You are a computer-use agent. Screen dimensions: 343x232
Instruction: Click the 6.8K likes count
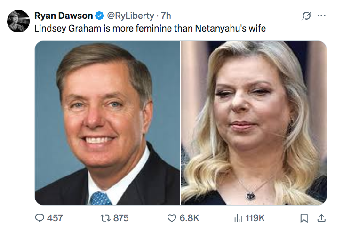pyautogui.click(x=190, y=218)
